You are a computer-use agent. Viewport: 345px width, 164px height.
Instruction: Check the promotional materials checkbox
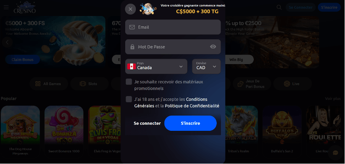click(x=129, y=82)
